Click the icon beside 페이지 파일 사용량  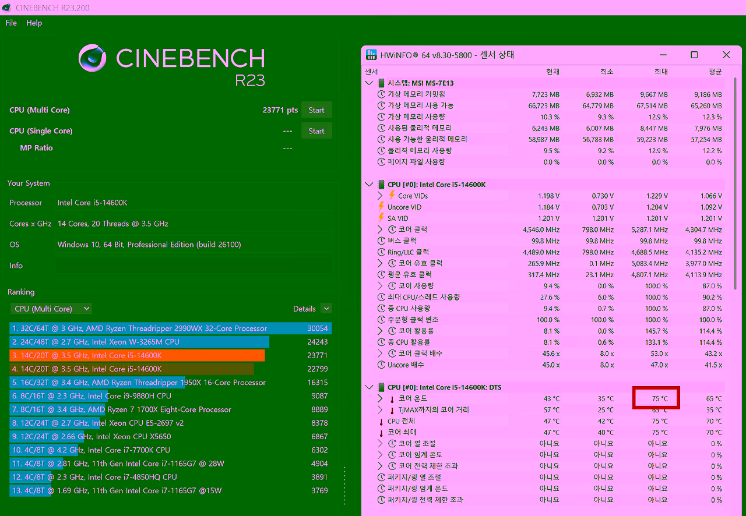[x=382, y=162]
